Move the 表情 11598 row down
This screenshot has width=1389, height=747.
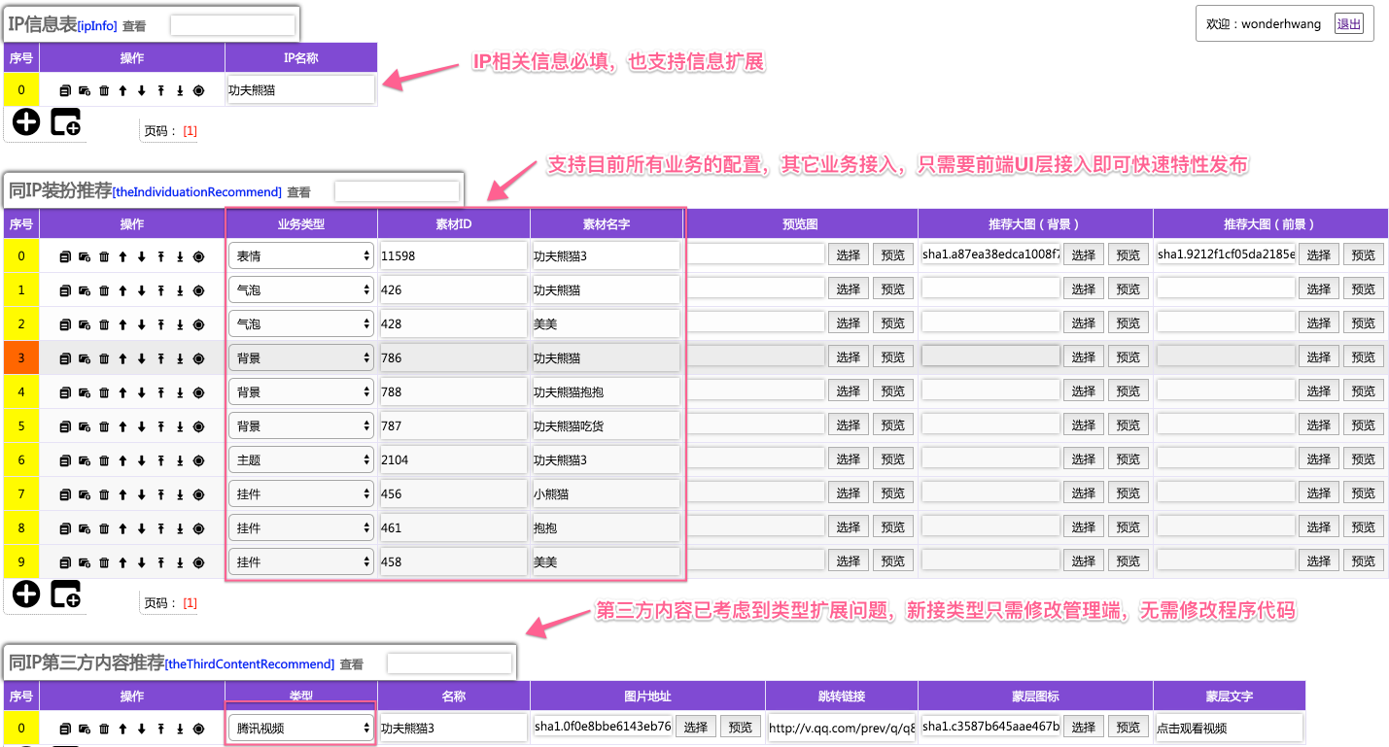141,254
